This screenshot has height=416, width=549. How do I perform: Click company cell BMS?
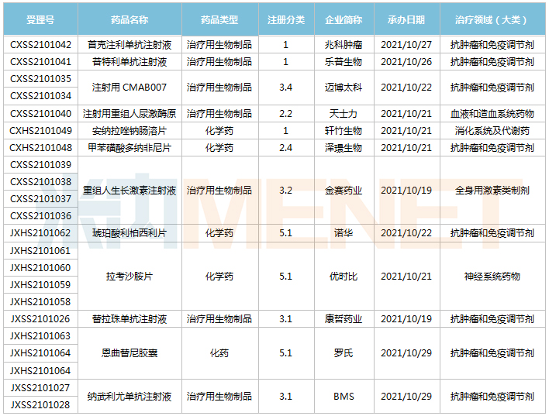pos(344,397)
